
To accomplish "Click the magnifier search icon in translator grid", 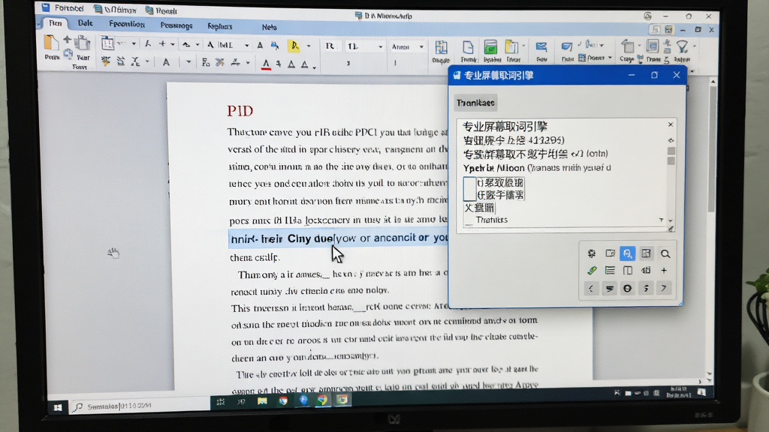I will click(665, 253).
